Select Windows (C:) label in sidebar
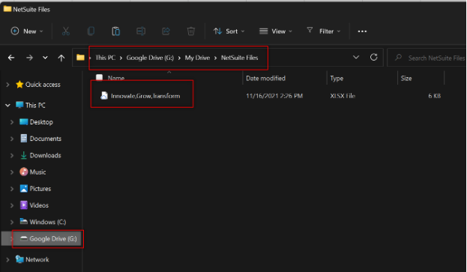 click(48, 222)
